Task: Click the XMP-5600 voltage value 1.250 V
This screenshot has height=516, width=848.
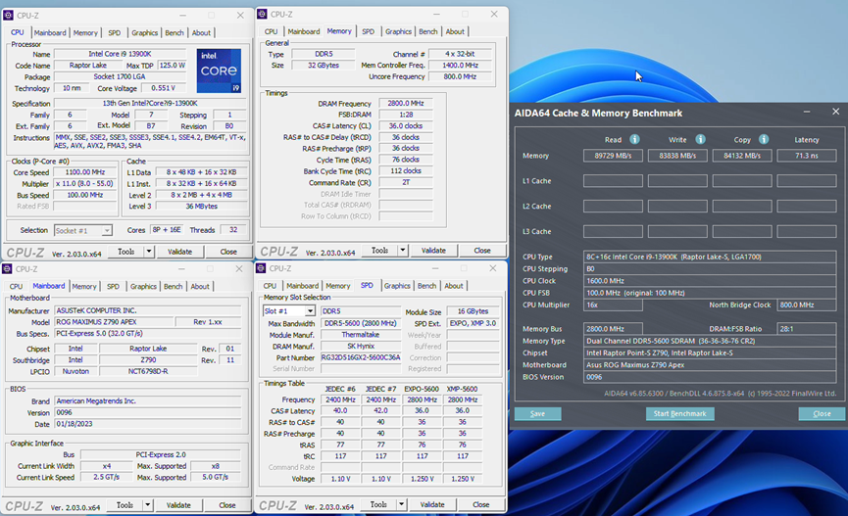Action: tap(463, 479)
